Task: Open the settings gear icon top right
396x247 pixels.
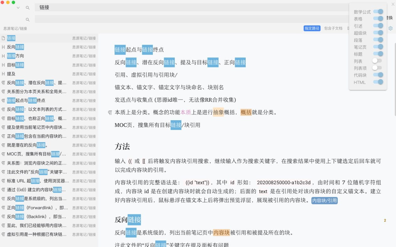Action: pos(390,28)
